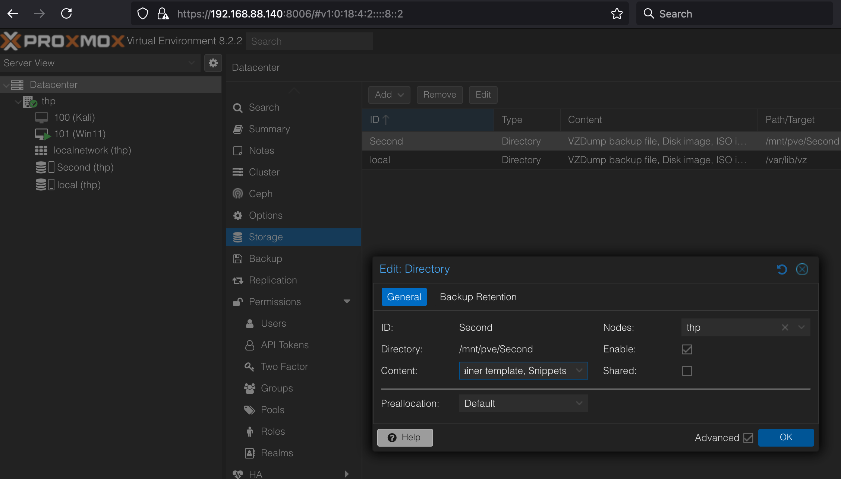Clear the thp value in Nodes field
841x479 pixels.
click(x=785, y=327)
